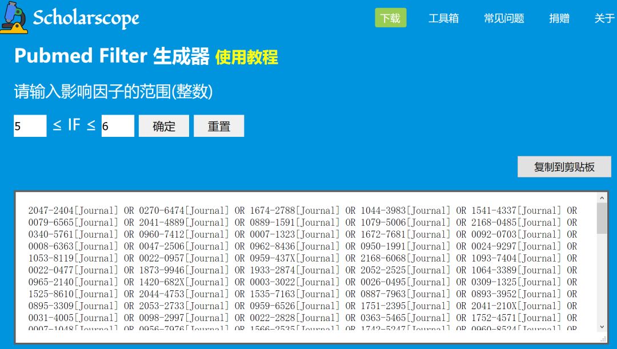Confirm the range with 确定 button

(x=164, y=126)
